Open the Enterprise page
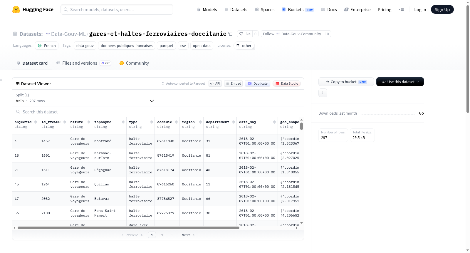 click(x=357, y=9)
